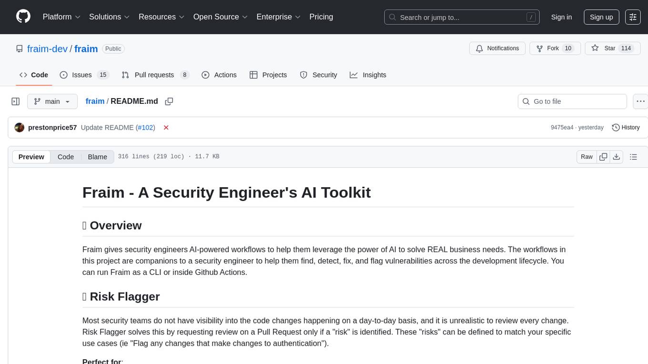Viewport: 648px width, 364px height.
Task: Click the README title heading
Action: (x=226, y=192)
